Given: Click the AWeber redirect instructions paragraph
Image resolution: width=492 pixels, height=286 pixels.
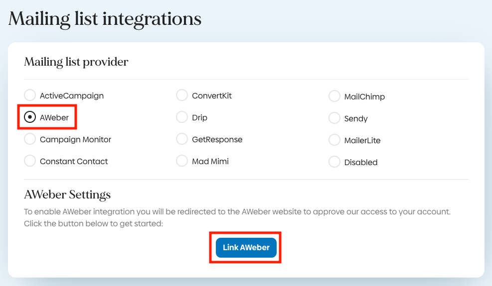Looking at the screenshot, I should coord(237,217).
